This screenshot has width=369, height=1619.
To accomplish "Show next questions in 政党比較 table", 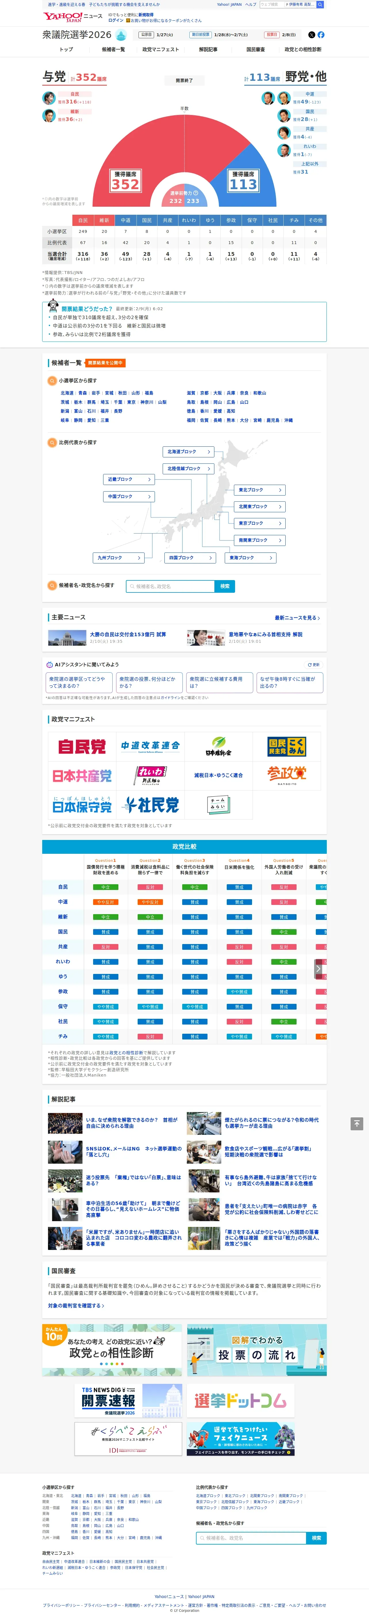I will [319, 968].
